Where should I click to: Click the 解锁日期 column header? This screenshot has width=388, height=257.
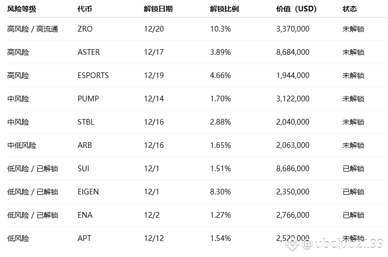coord(158,9)
